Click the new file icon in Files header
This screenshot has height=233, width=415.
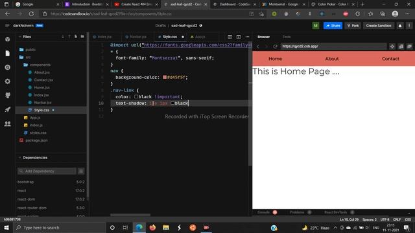[x=76, y=37]
